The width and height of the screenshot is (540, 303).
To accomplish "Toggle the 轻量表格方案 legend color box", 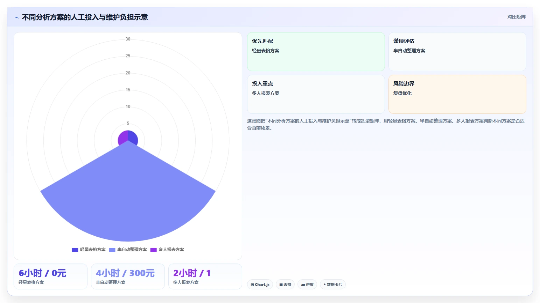I will tap(75, 250).
